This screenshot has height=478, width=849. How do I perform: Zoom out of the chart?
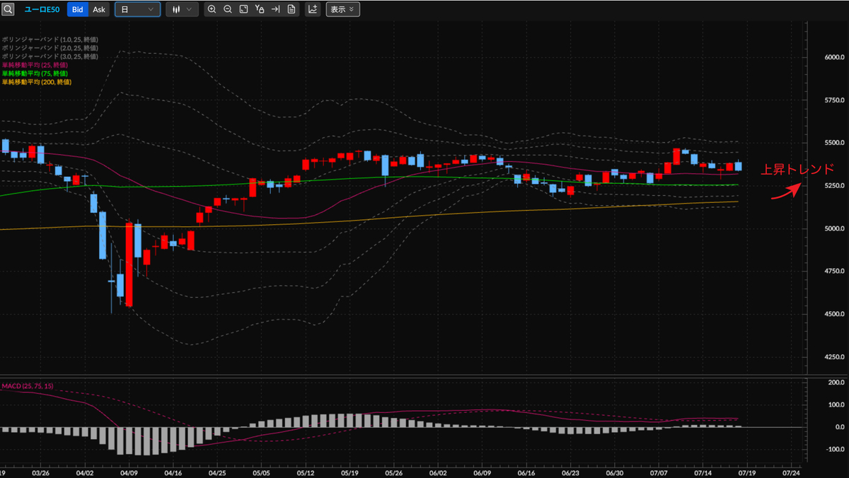[228, 10]
